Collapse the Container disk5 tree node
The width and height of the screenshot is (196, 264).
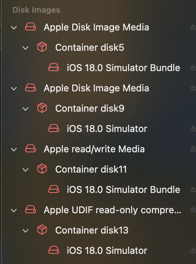pos(25,48)
